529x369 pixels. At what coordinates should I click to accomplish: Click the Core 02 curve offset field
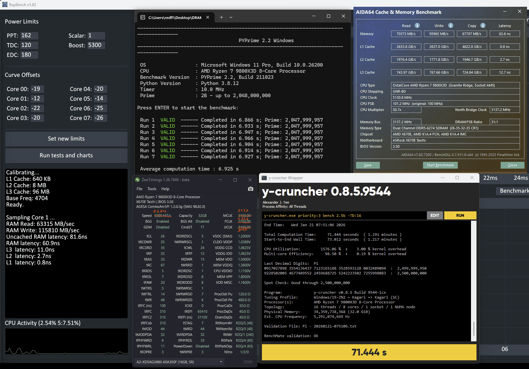[37, 108]
